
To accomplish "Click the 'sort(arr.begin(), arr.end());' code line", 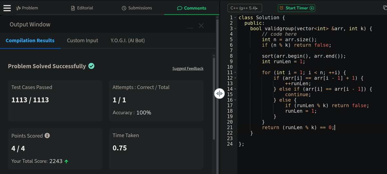I will (x=304, y=56).
